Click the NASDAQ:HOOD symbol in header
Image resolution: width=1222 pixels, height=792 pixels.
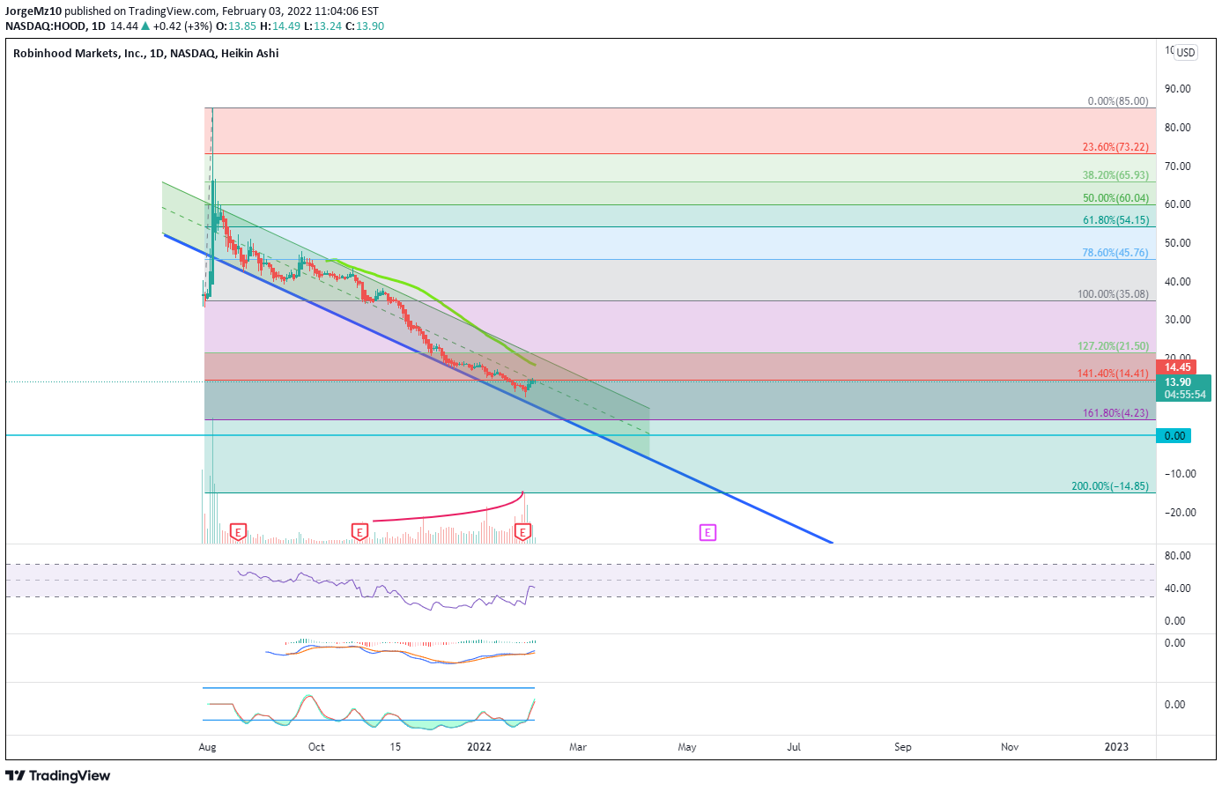(46, 26)
